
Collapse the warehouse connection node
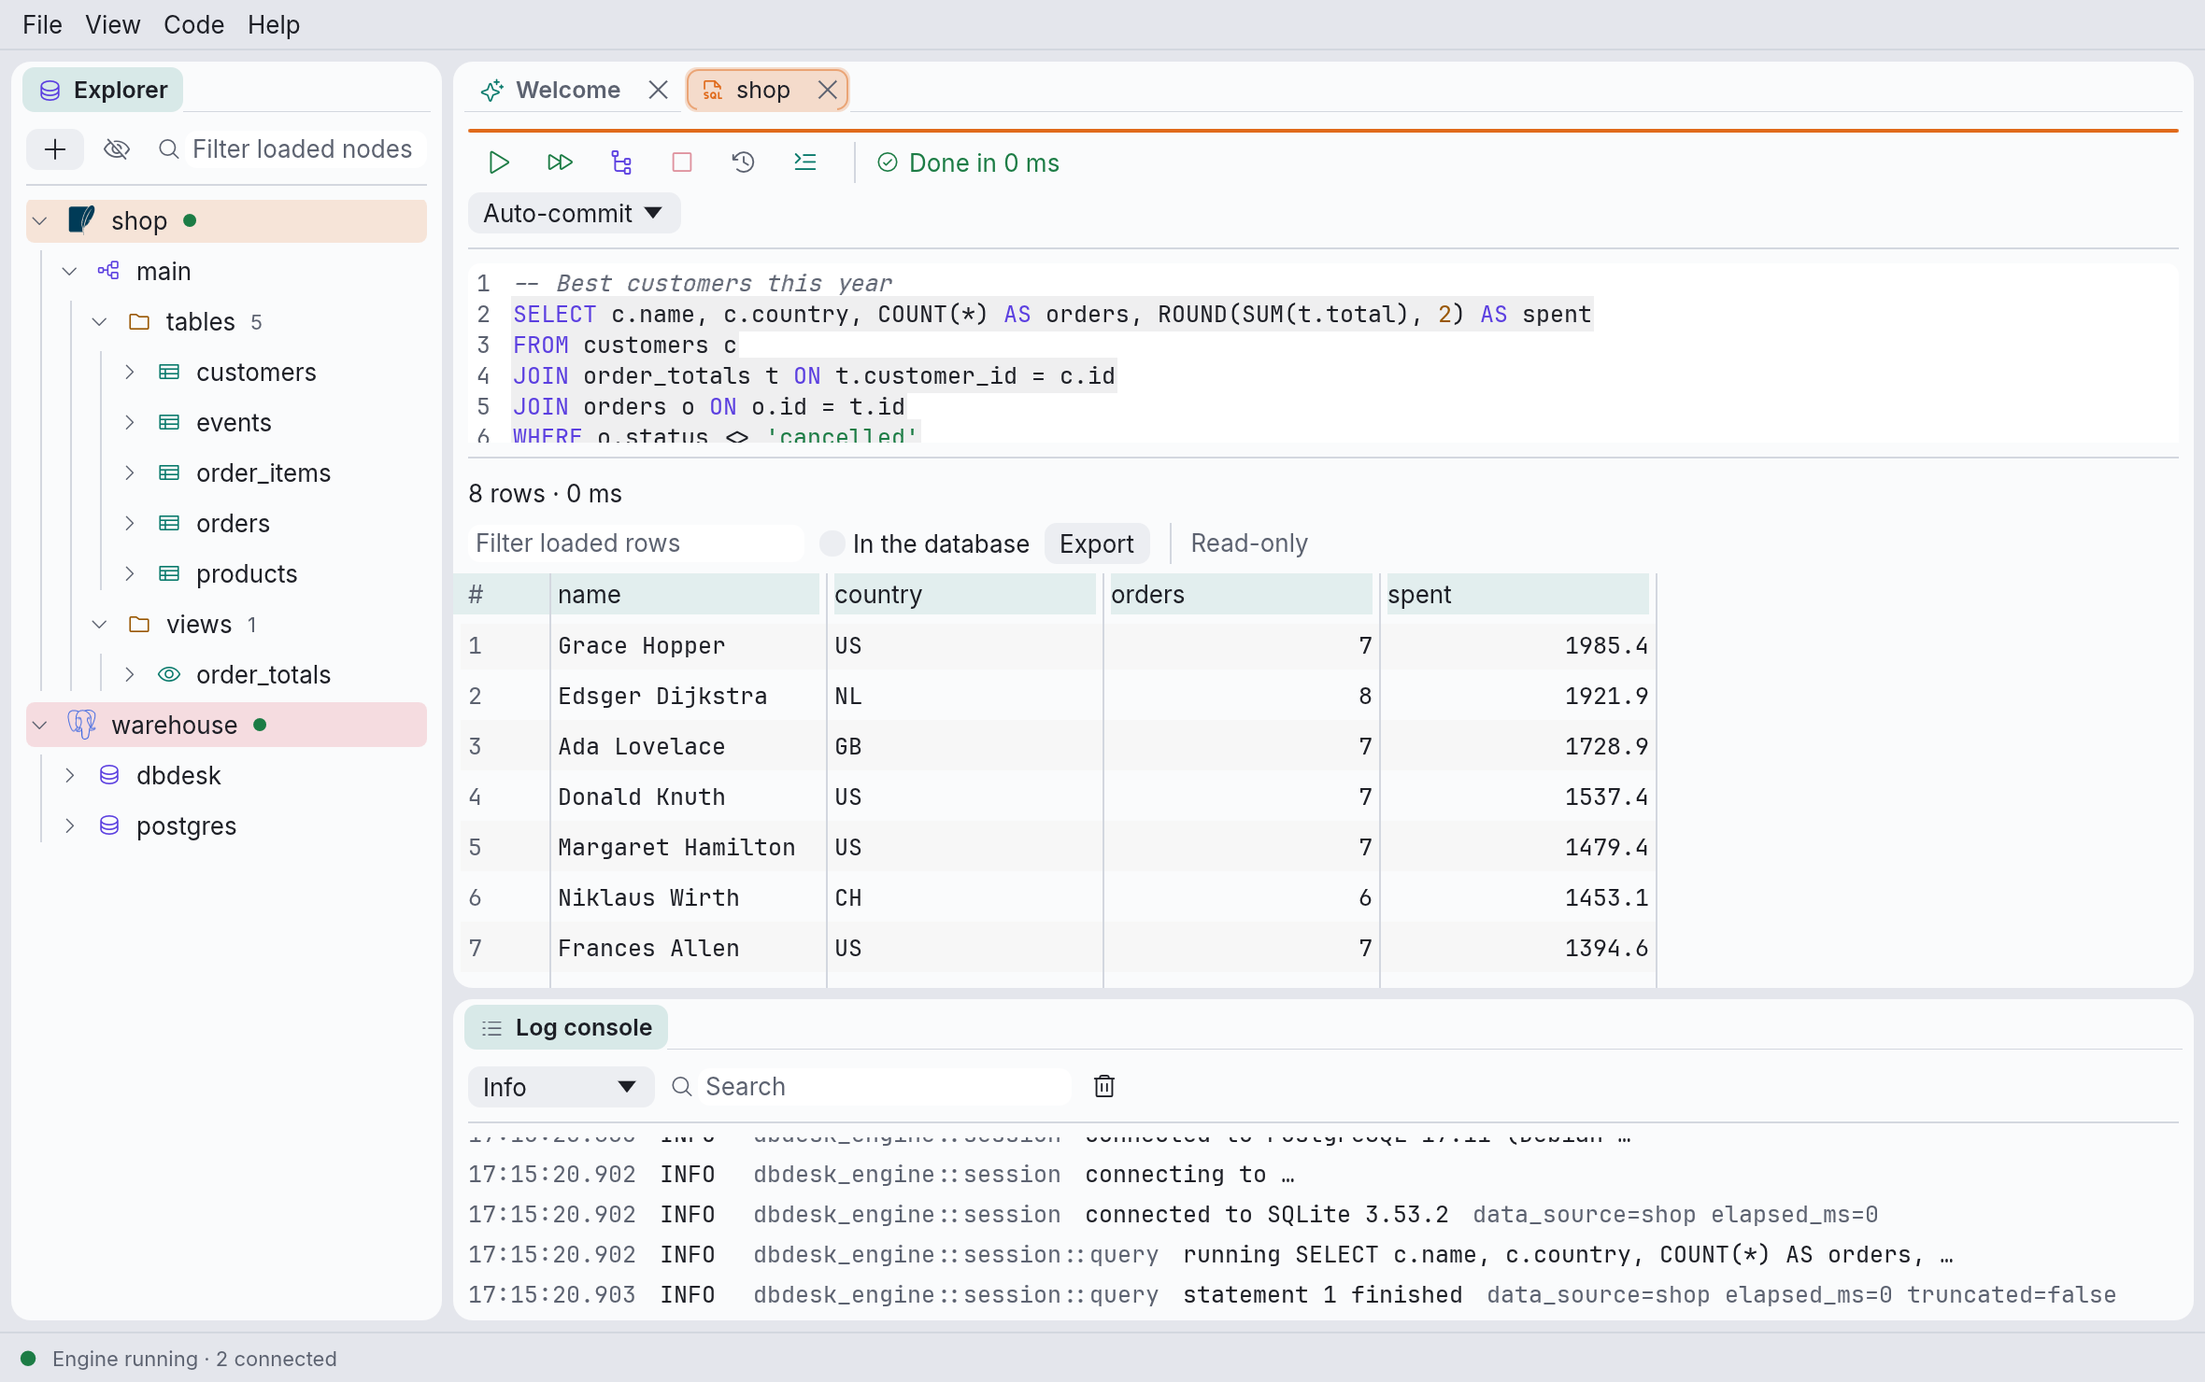point(40,725)
